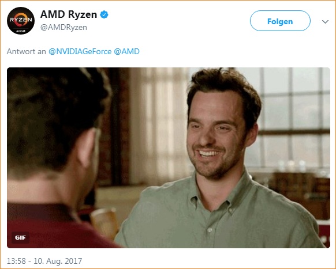Open the @NVIDIAGeForce mention link

(80, 51)
